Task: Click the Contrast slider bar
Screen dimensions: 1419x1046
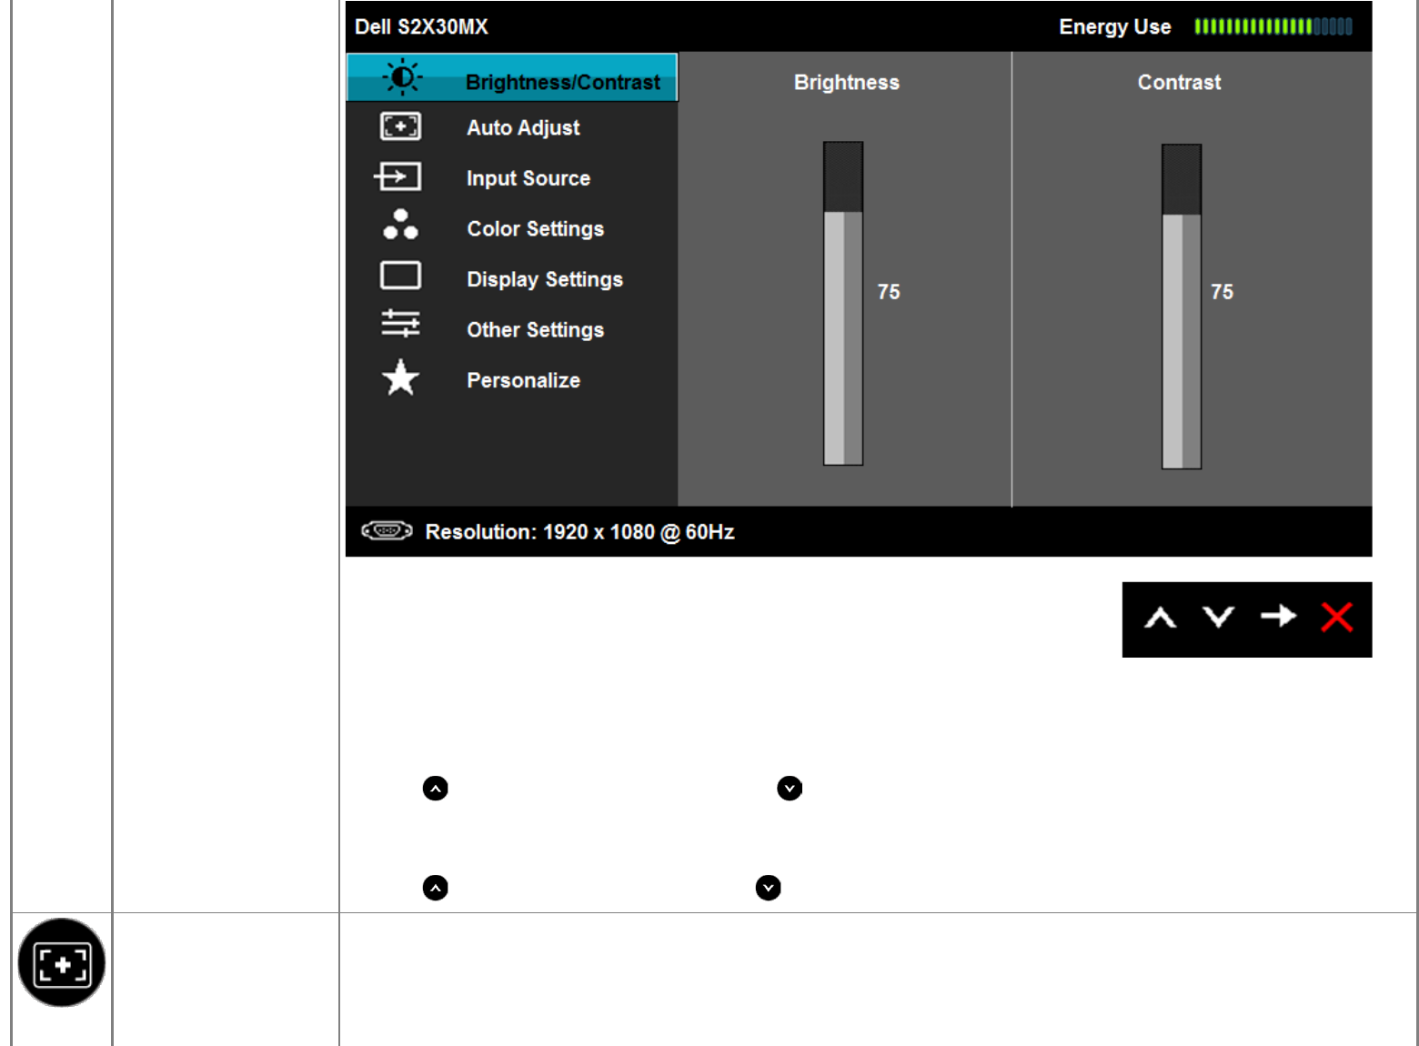Action: point(1182,307)
